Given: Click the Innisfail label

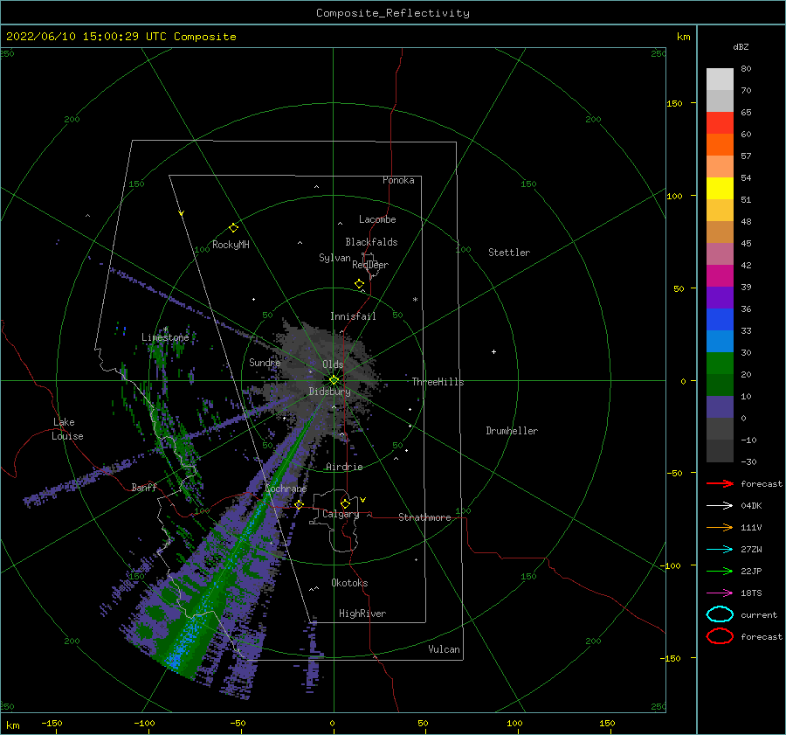Looking at the screenshot, I should tap(353, 316).
